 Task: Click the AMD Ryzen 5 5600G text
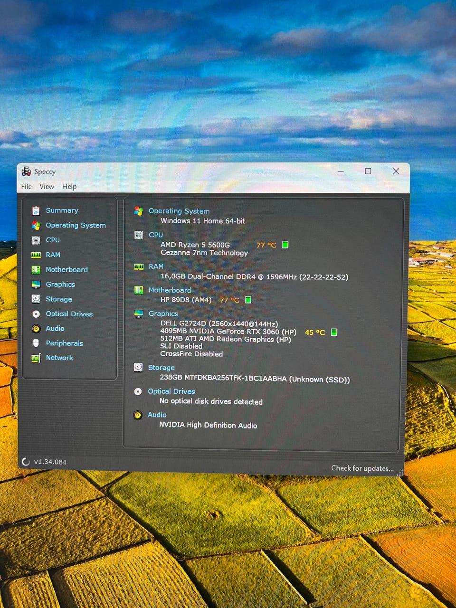(195, 245)
